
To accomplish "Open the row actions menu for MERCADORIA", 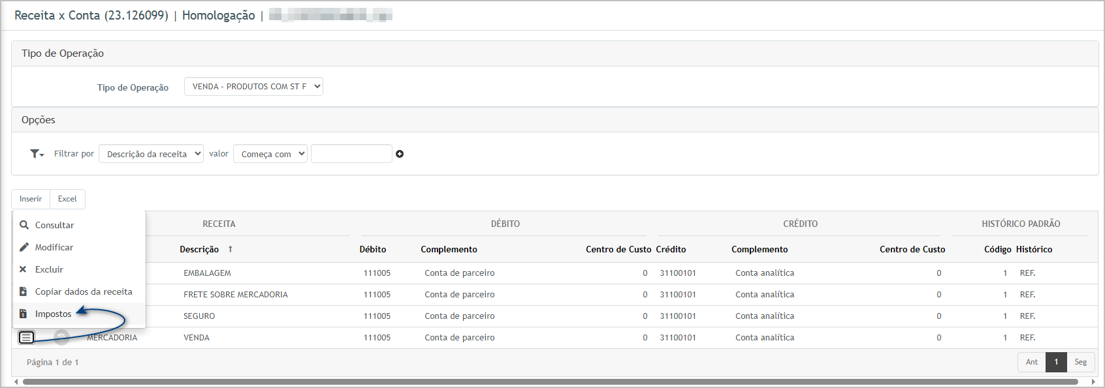I will coord(26,337).
